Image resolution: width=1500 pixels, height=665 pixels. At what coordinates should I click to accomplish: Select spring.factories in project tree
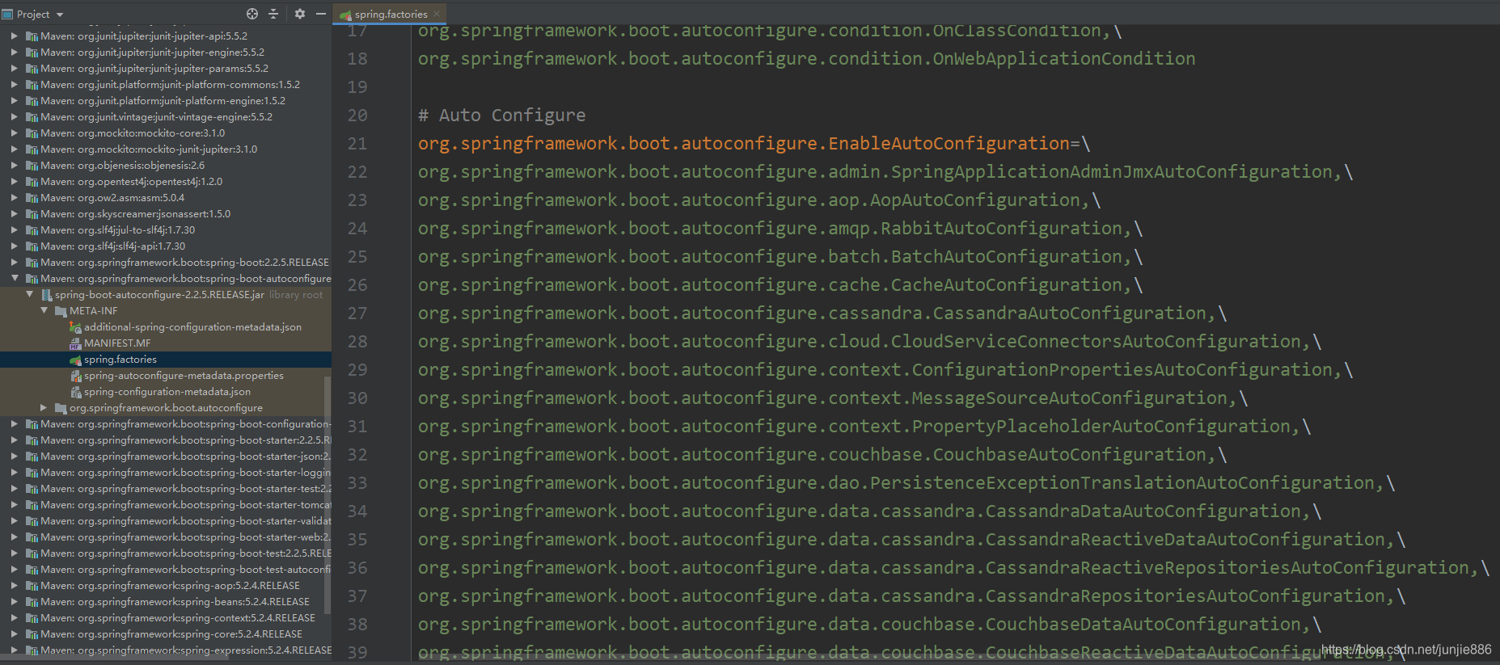(120, 360)
